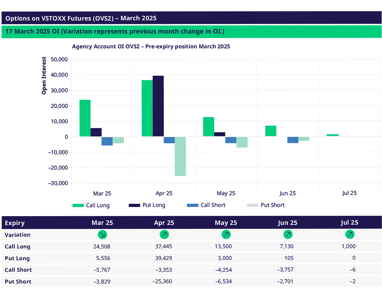
Task: Select the Put Short row label
Action: pos(18,282)
